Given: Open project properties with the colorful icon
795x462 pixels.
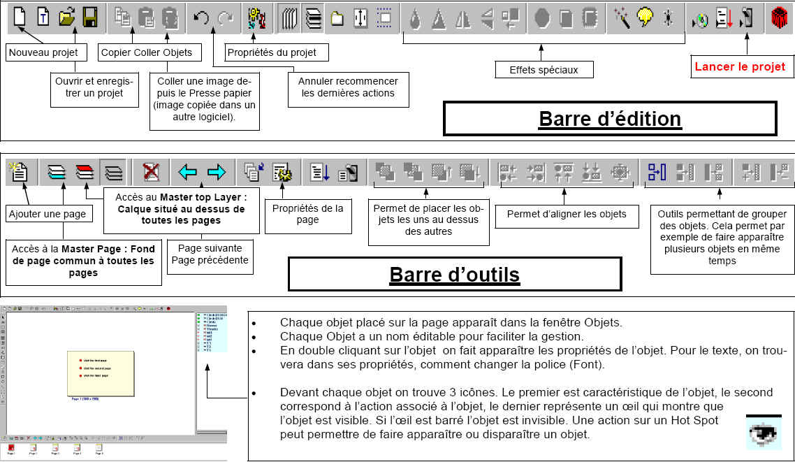Looking at the screenshot, I should pos(256,17).
